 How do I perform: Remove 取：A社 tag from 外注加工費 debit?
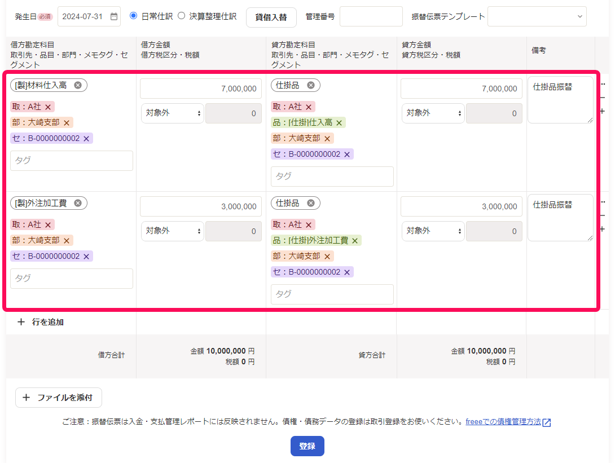(x=48, y=225)
